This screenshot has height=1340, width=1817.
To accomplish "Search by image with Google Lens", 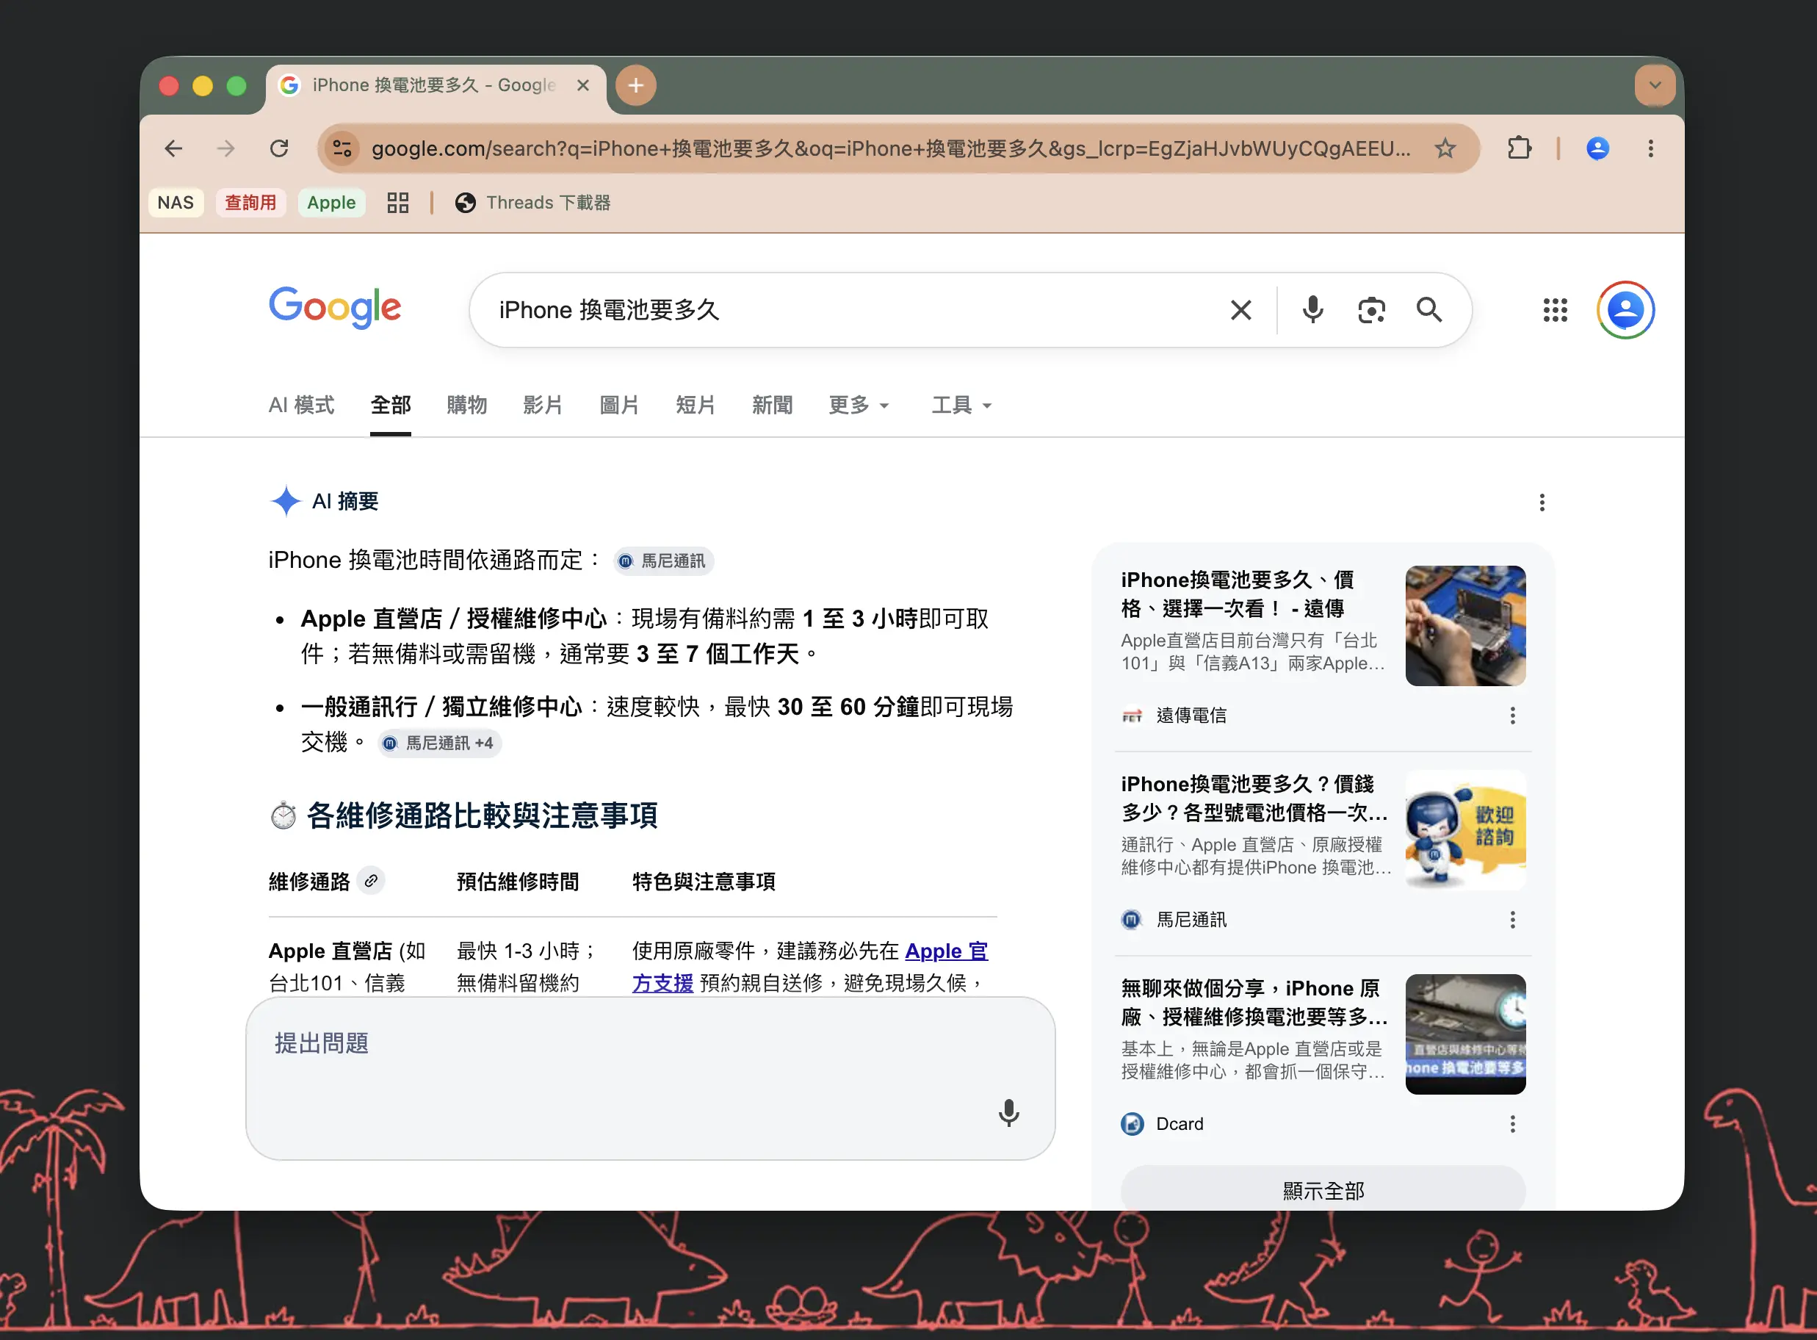I will coord(1371,310).
